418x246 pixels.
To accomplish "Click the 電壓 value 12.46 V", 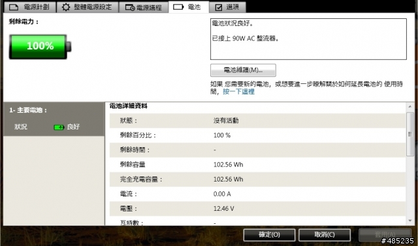I will pyautogui.click(x=223, y=208).
